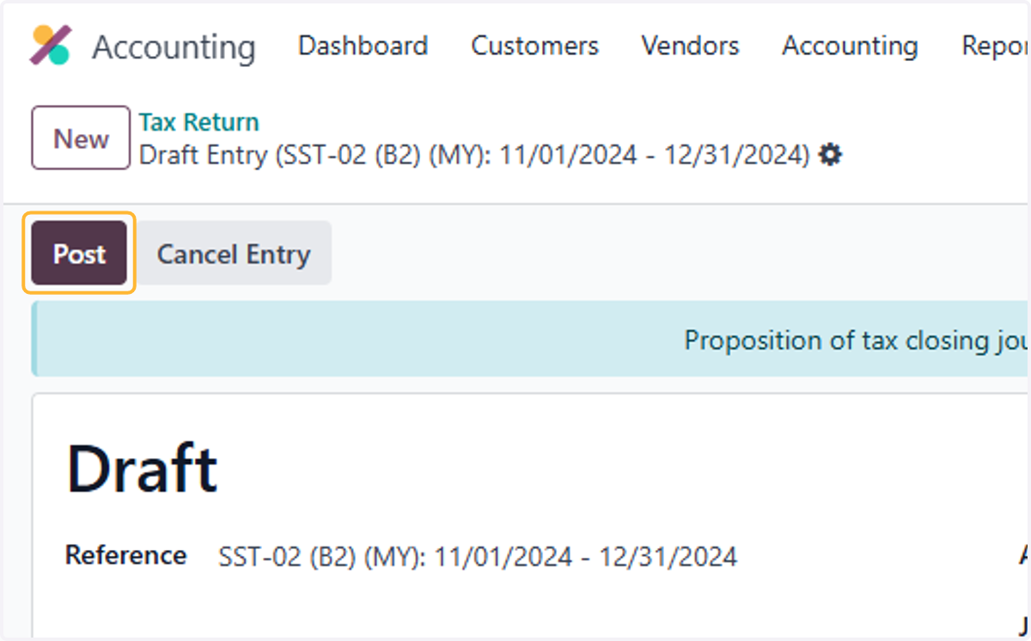Expand the Accounting top menu item

(x=850, y=46)
